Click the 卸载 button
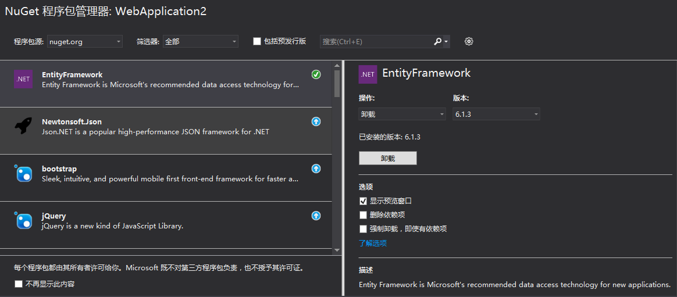Screen dimensions: 677x297 coord(388,159)
